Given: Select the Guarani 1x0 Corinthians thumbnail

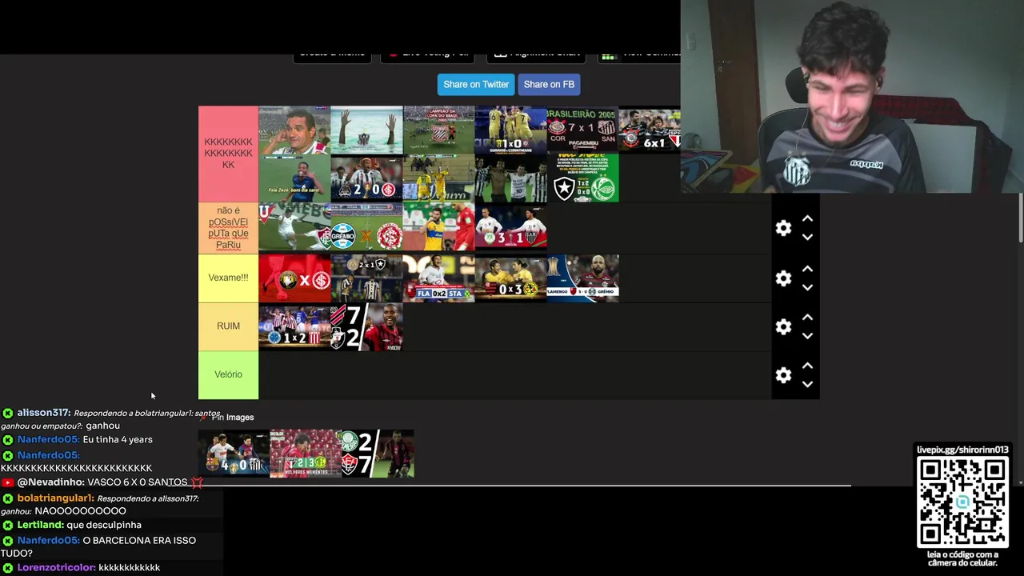Looking at the screenshot, I should click(510, 130).
